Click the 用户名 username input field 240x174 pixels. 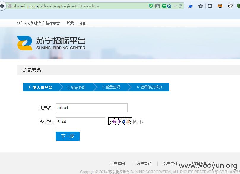(92, 108)
